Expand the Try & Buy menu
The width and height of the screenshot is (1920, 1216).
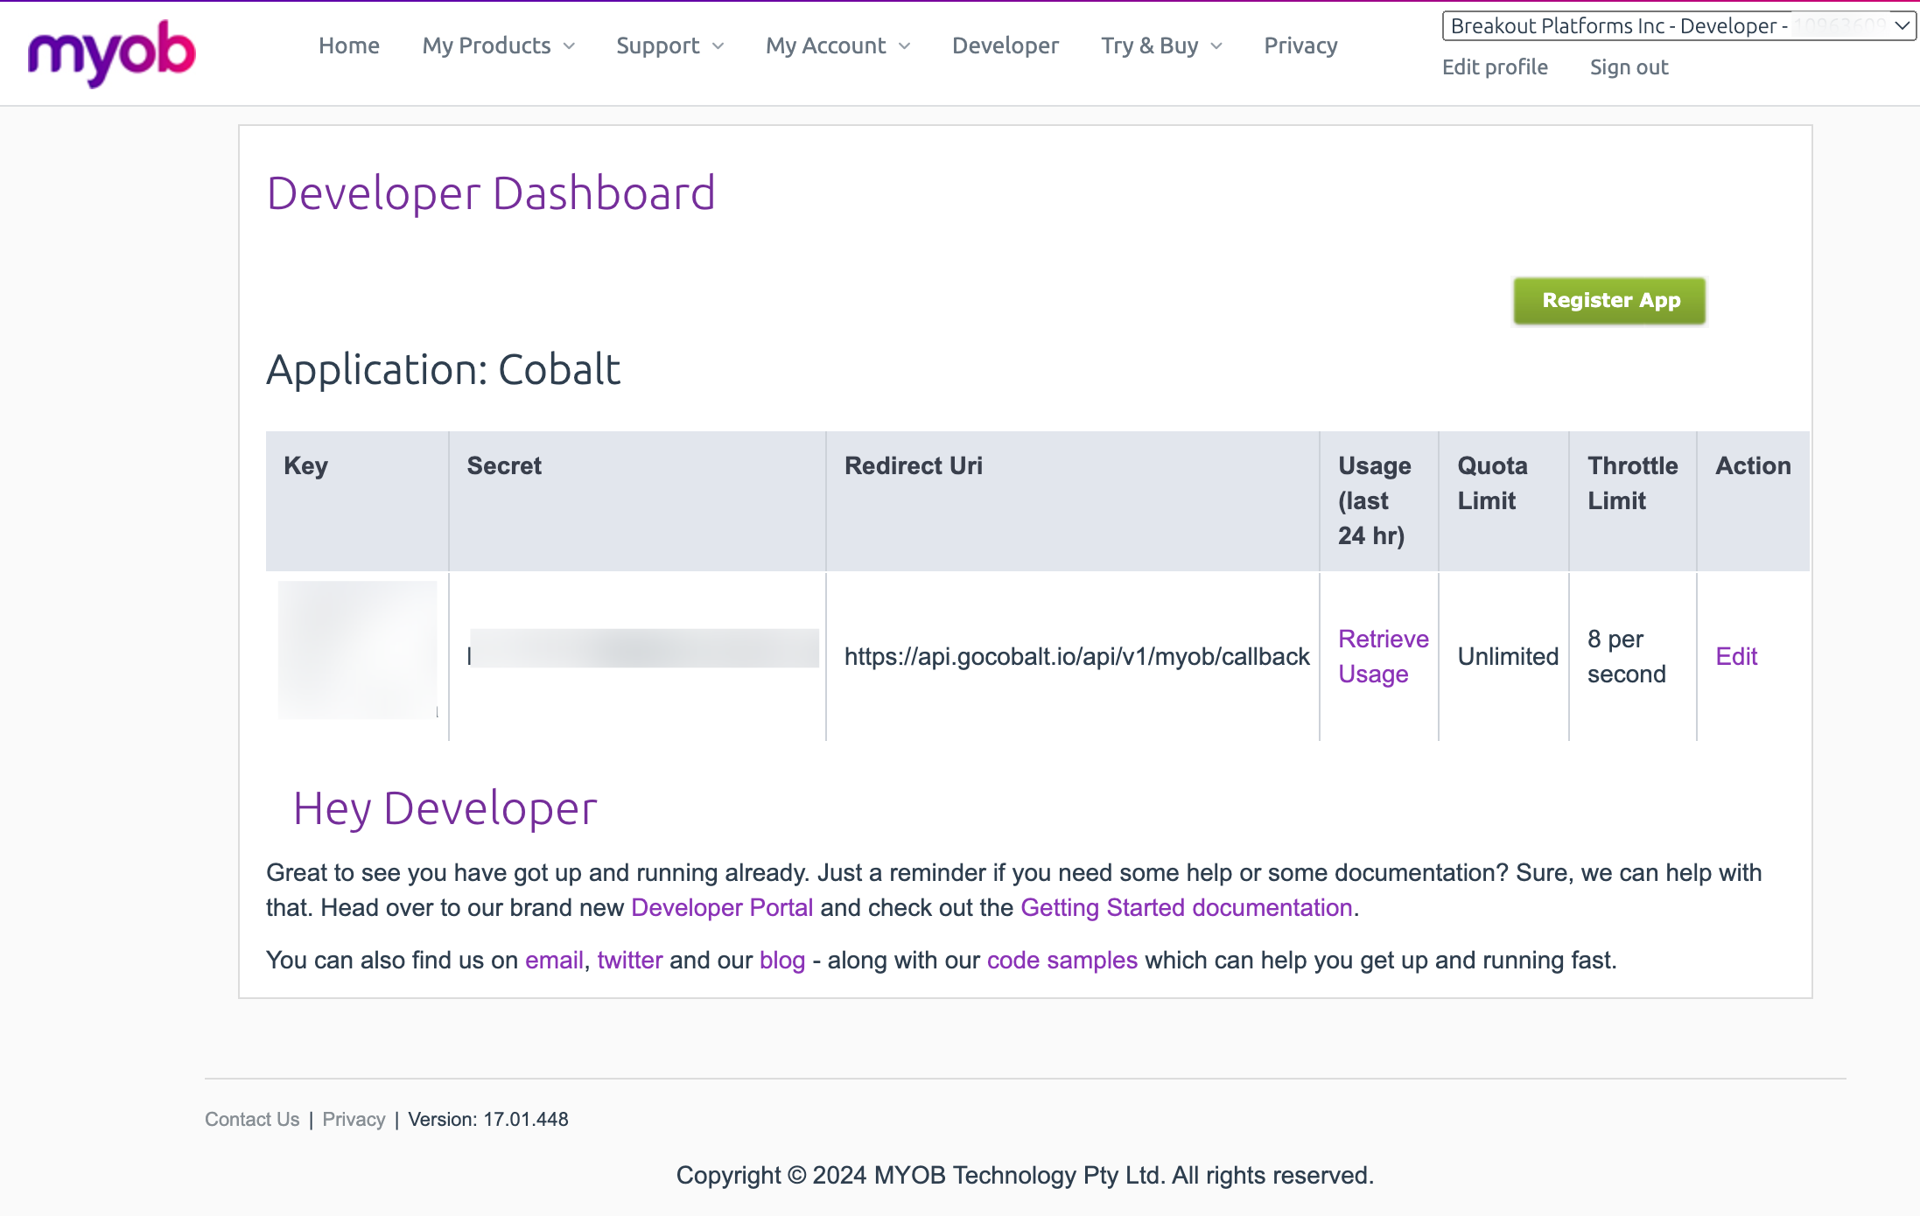click(1160, 46)
